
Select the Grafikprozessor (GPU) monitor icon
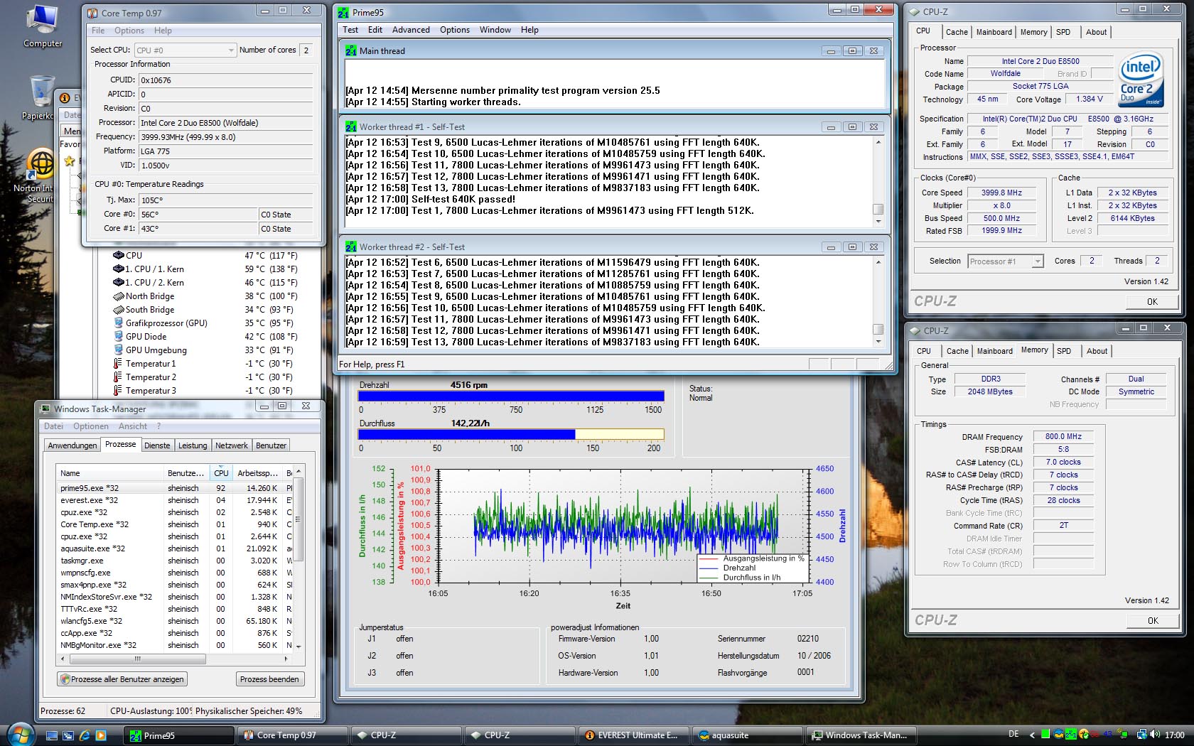coord(119,323)
